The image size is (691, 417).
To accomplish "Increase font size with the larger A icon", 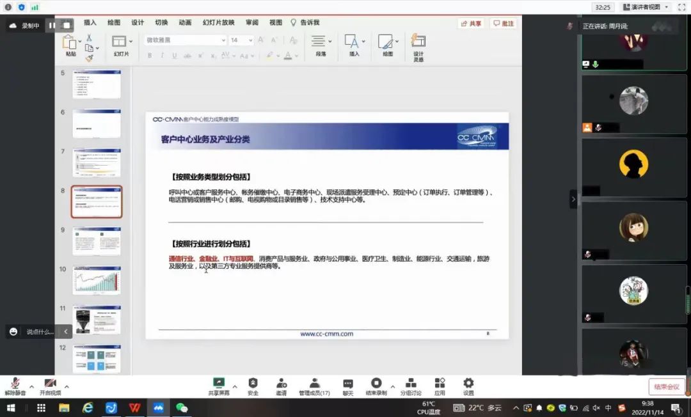I will 261,40.
